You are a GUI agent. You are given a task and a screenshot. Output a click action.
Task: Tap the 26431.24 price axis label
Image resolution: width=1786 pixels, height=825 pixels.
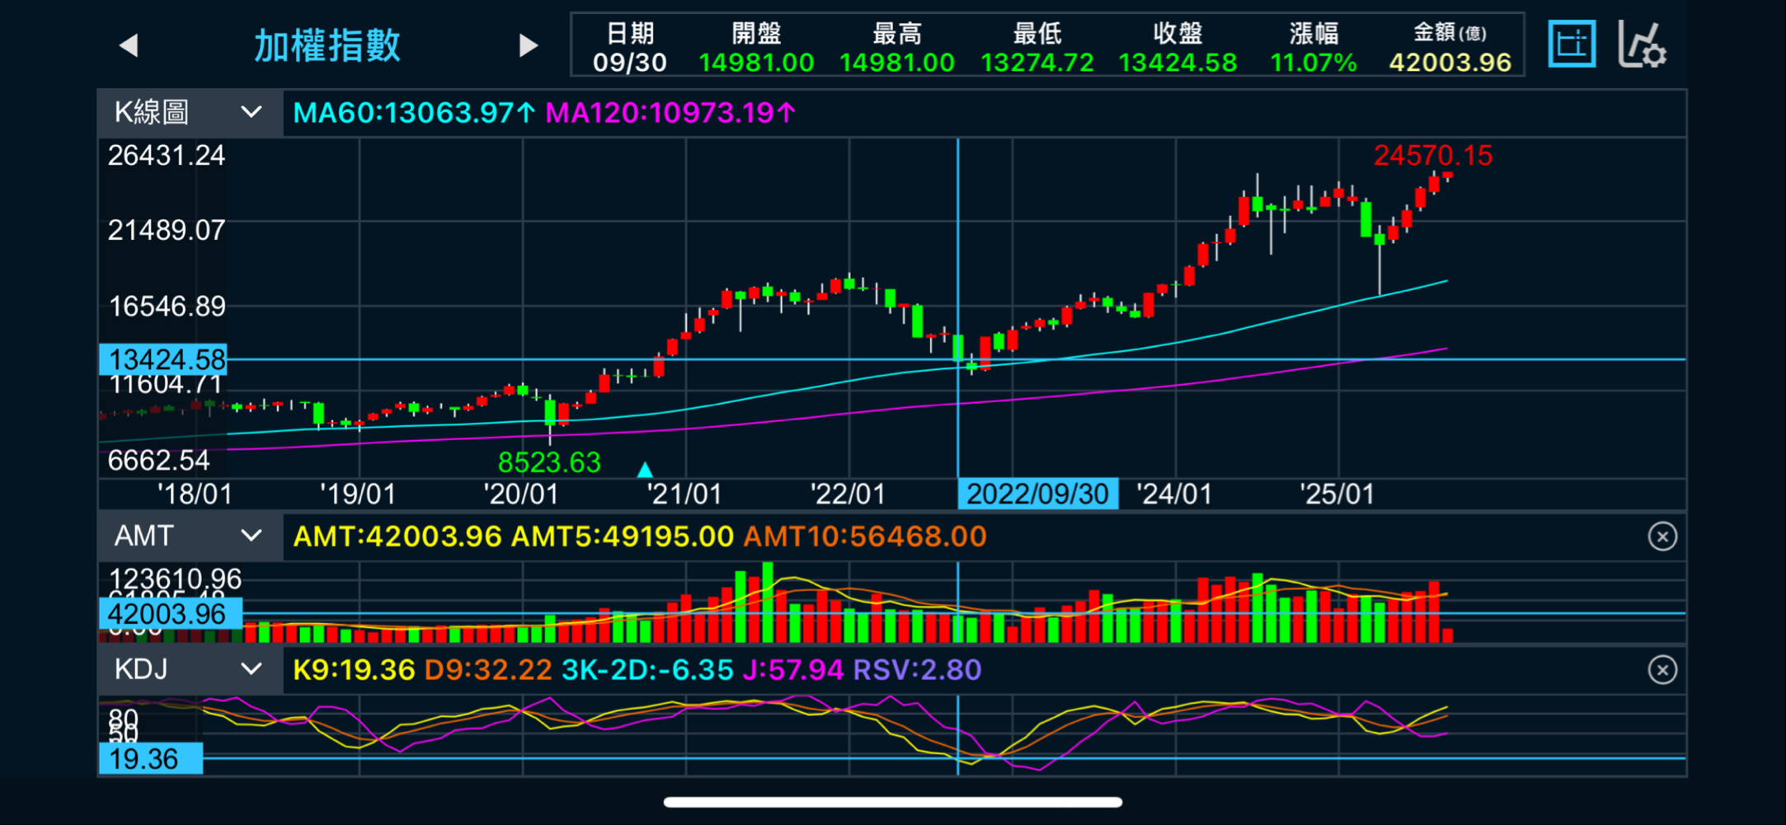167,156
